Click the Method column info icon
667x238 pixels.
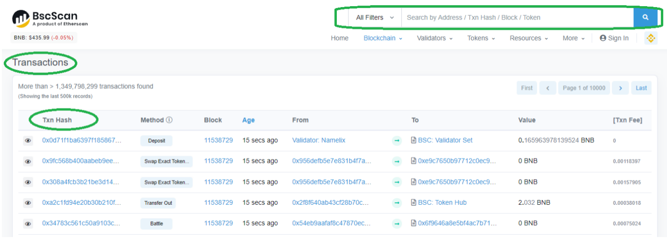pyautogui.click(x=169, y=120)
